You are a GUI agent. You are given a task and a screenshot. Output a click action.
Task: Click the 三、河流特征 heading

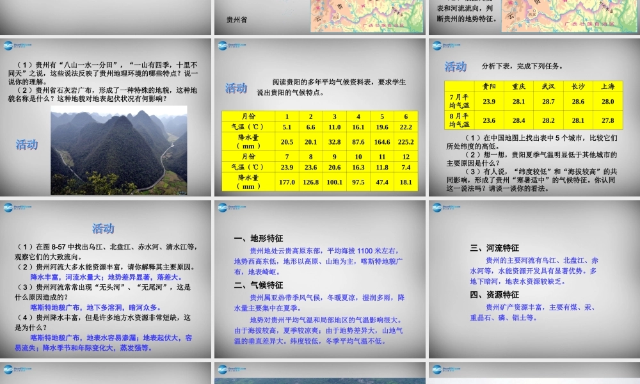tap(494, 248)
